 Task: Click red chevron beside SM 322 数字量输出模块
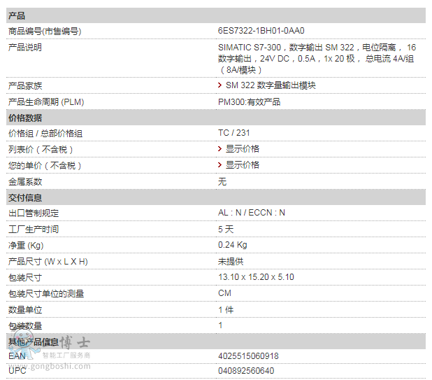219,85
